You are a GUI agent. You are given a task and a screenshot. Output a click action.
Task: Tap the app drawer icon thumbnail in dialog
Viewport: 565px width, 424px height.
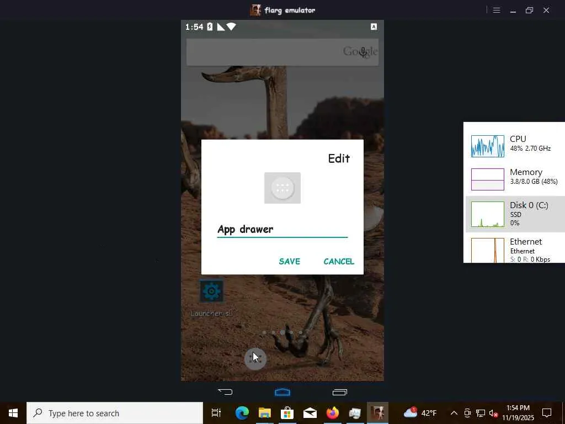(x=282, y=188)
